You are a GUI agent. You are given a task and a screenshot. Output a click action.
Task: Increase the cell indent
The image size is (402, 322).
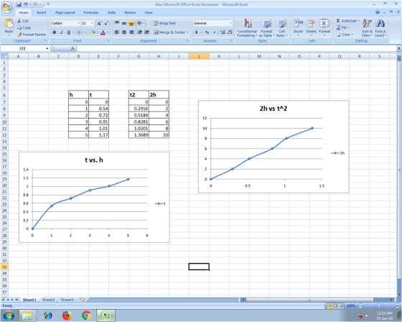[x=146, y=32]
